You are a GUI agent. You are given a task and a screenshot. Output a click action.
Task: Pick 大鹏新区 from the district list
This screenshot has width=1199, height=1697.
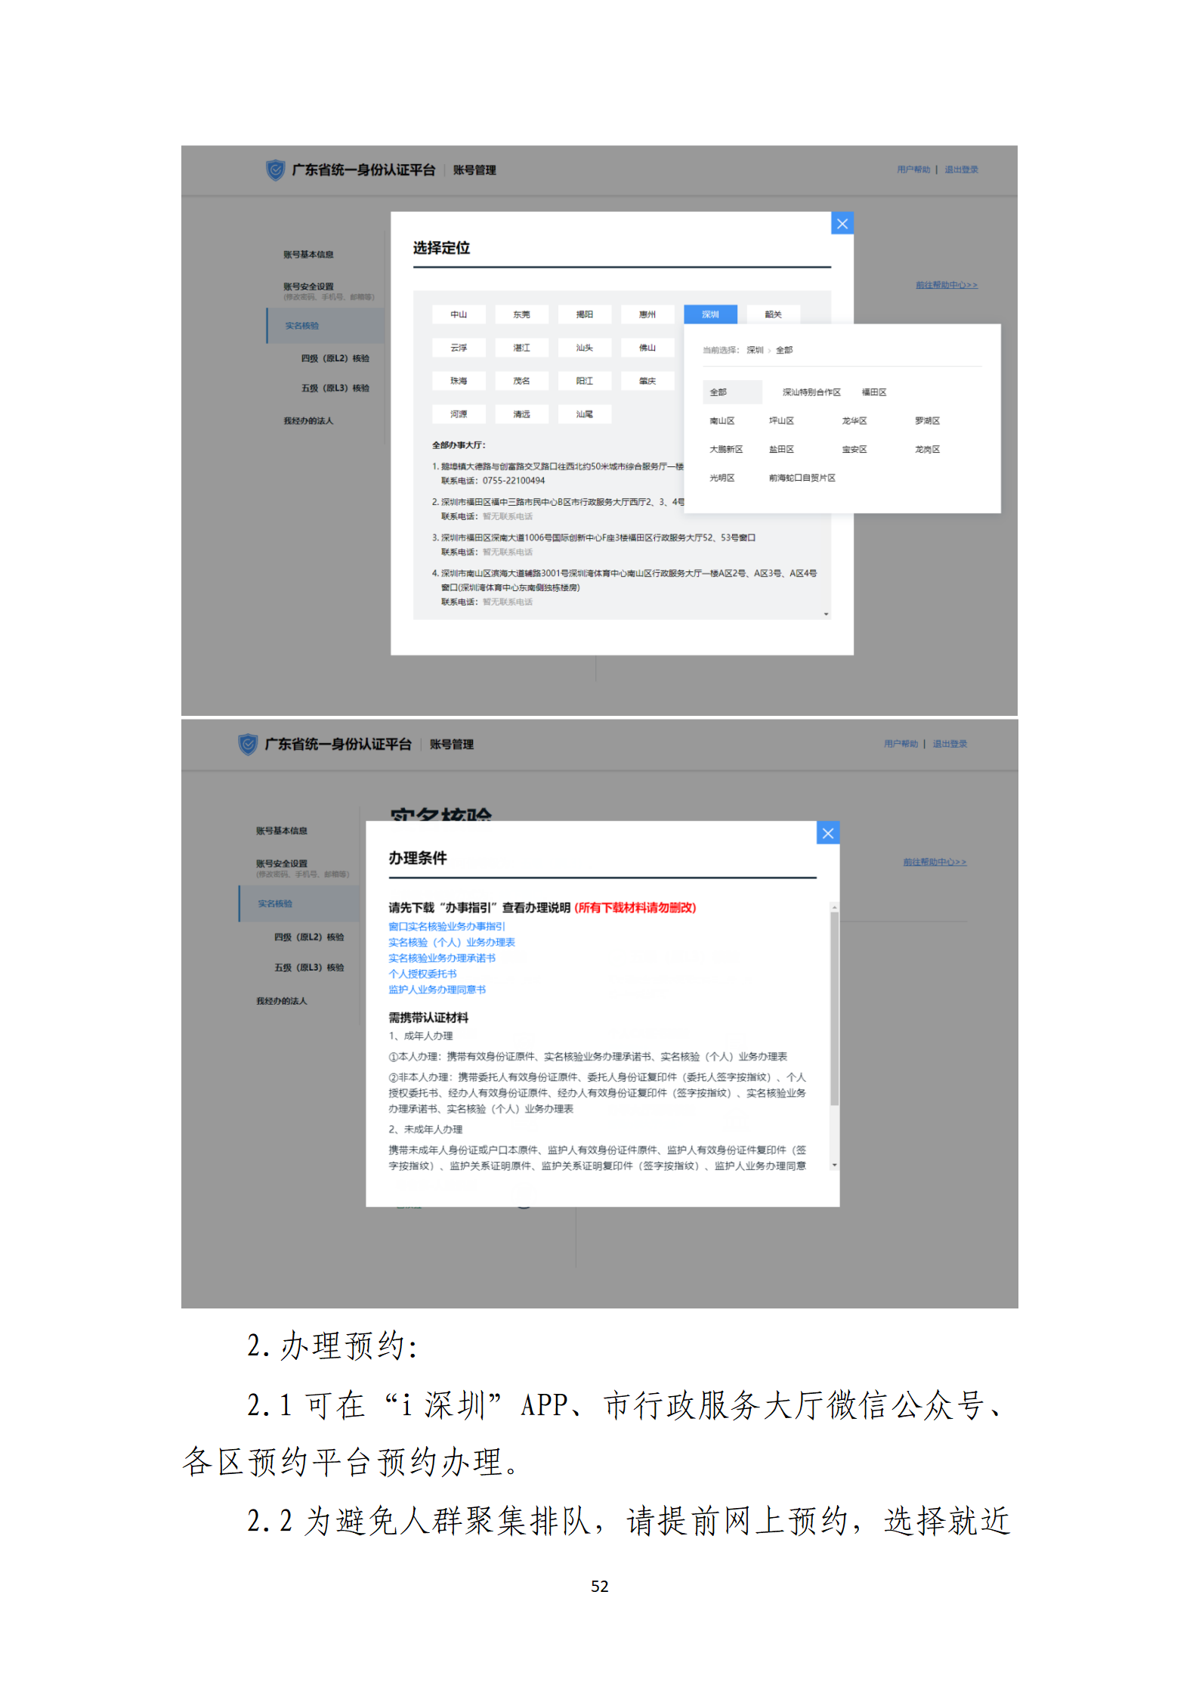pos(726,450)
